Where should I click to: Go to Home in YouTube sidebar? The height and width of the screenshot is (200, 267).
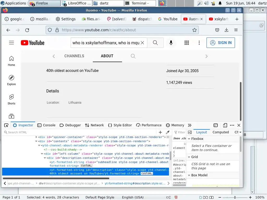coord(11,61)
